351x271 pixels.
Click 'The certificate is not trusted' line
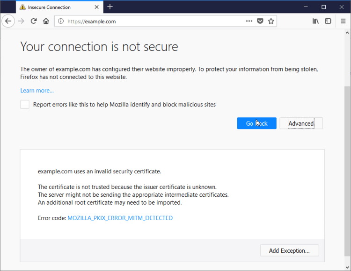tap(127, 187)
